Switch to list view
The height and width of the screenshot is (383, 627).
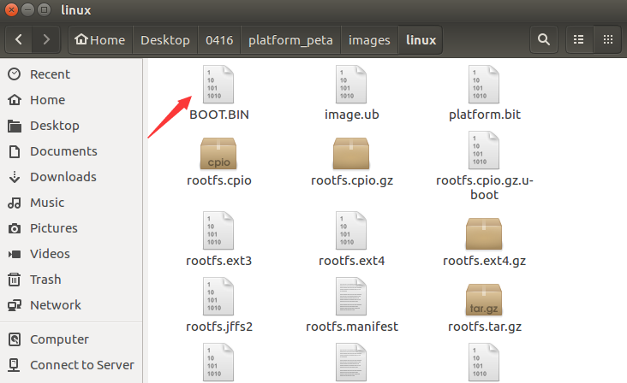pyautogui.click(x=579, y=39)
